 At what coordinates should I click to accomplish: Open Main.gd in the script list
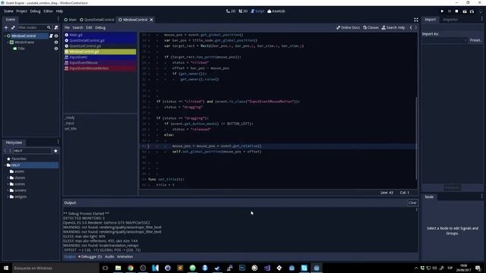coord(100,35)
